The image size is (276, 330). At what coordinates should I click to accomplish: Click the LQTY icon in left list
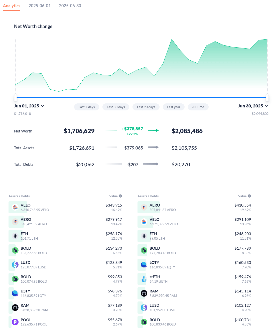click(x=15, y=293)
